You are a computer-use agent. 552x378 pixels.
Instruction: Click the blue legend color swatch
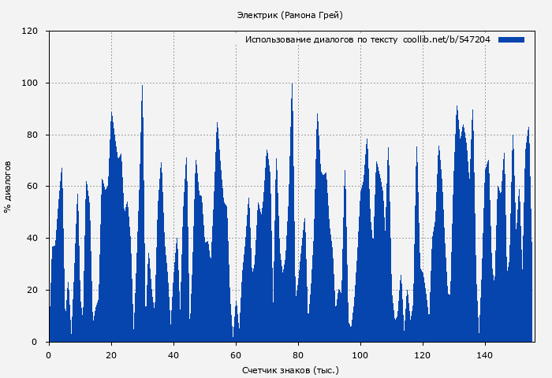click(x=511, y=39)
